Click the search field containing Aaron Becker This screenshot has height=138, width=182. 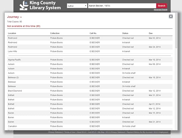point(122,6)
